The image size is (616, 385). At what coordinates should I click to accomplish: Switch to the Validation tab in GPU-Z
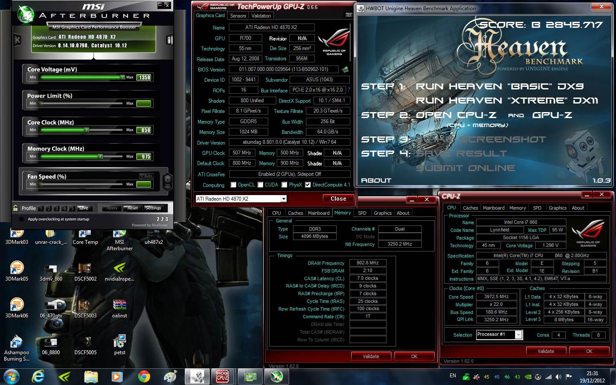tap(261, 16)
